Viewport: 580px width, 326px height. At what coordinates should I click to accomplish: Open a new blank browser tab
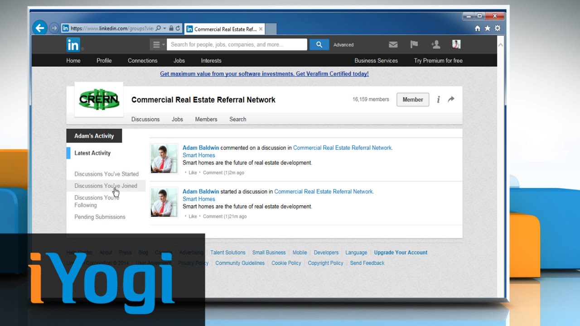tap(271, 29)
